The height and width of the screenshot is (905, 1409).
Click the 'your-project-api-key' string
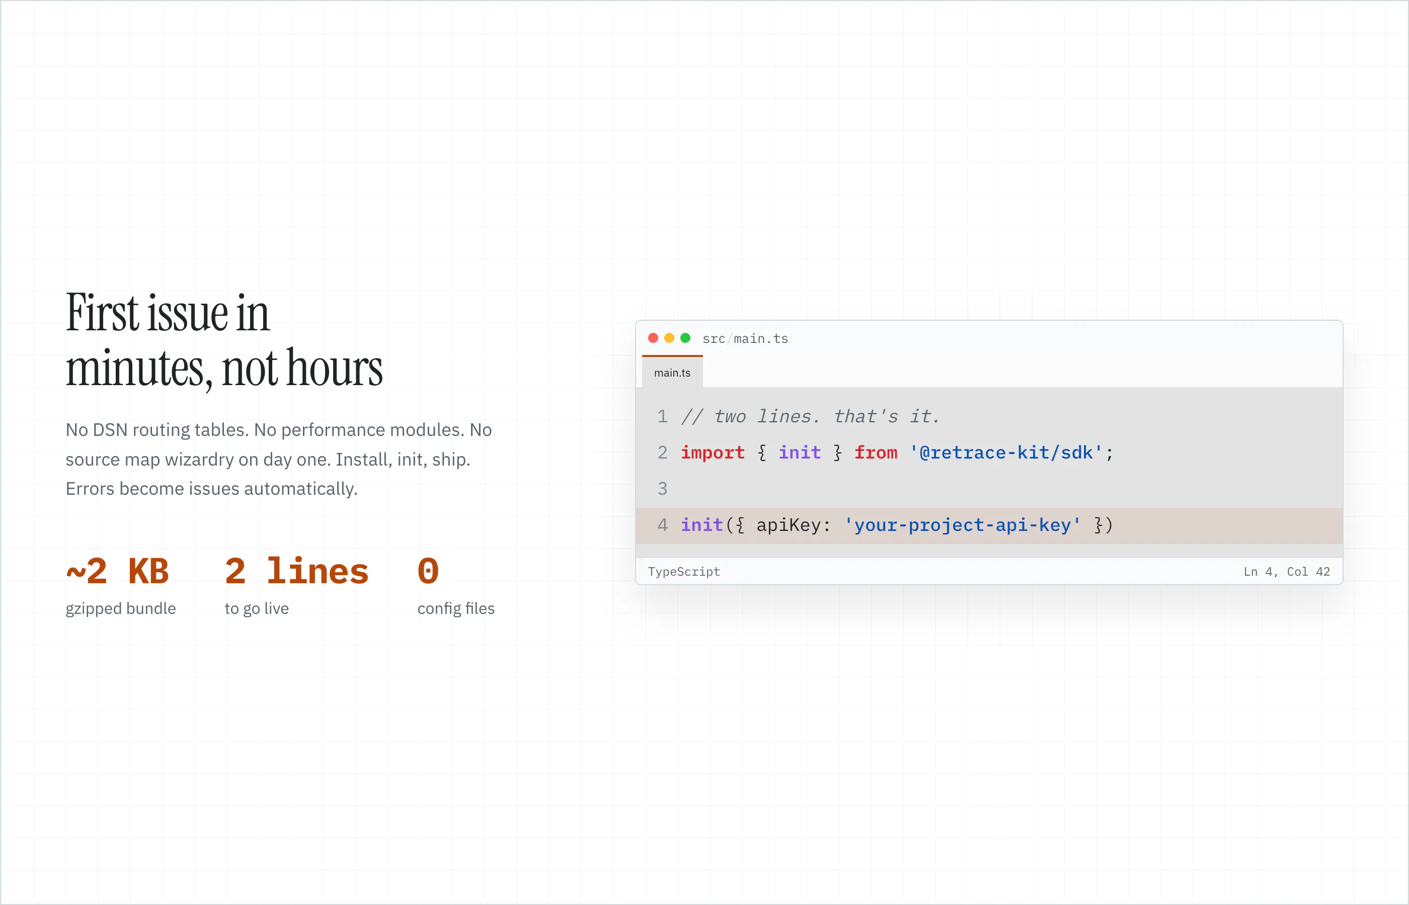click(963, 525)
